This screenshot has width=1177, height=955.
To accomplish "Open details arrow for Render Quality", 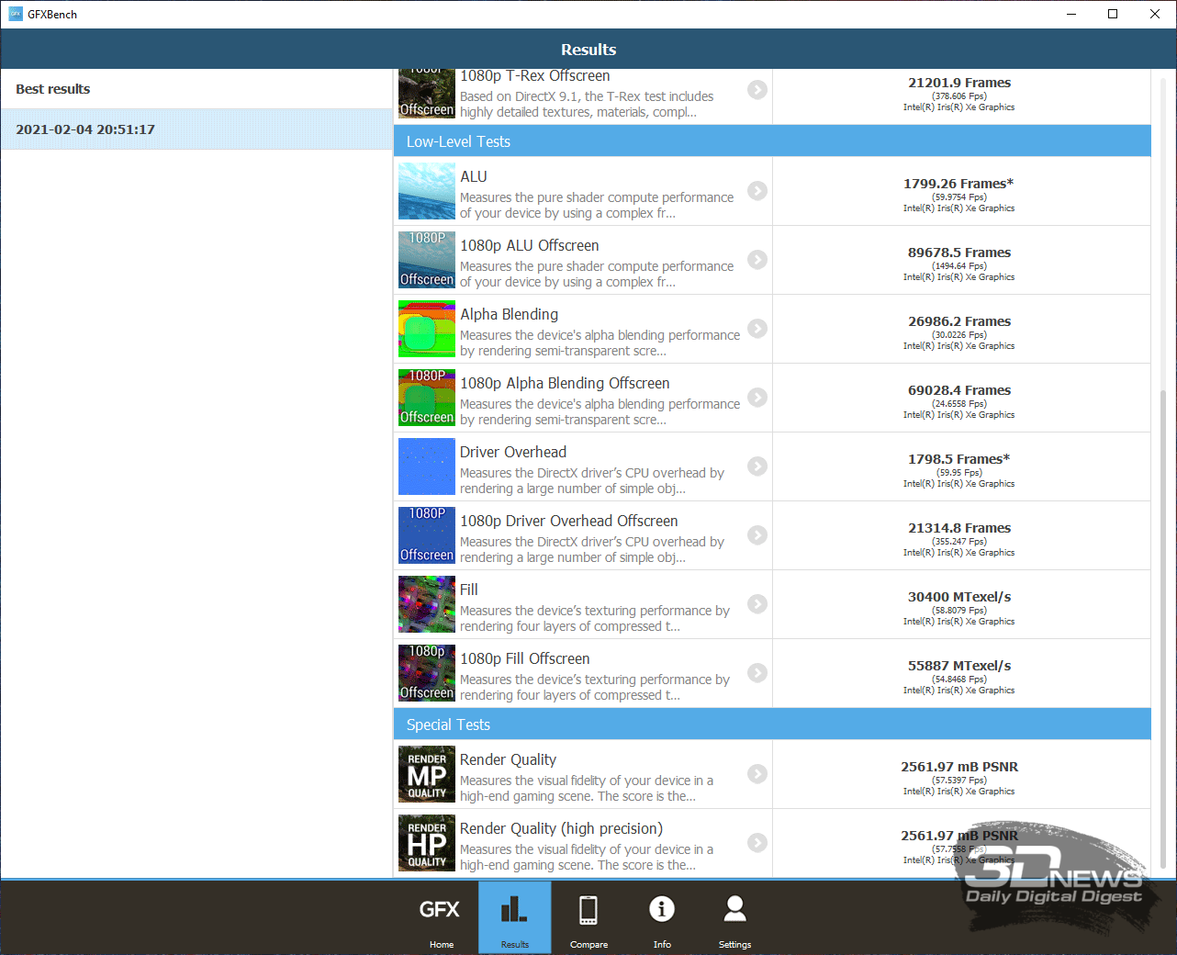I will click(x=757, y=773).
